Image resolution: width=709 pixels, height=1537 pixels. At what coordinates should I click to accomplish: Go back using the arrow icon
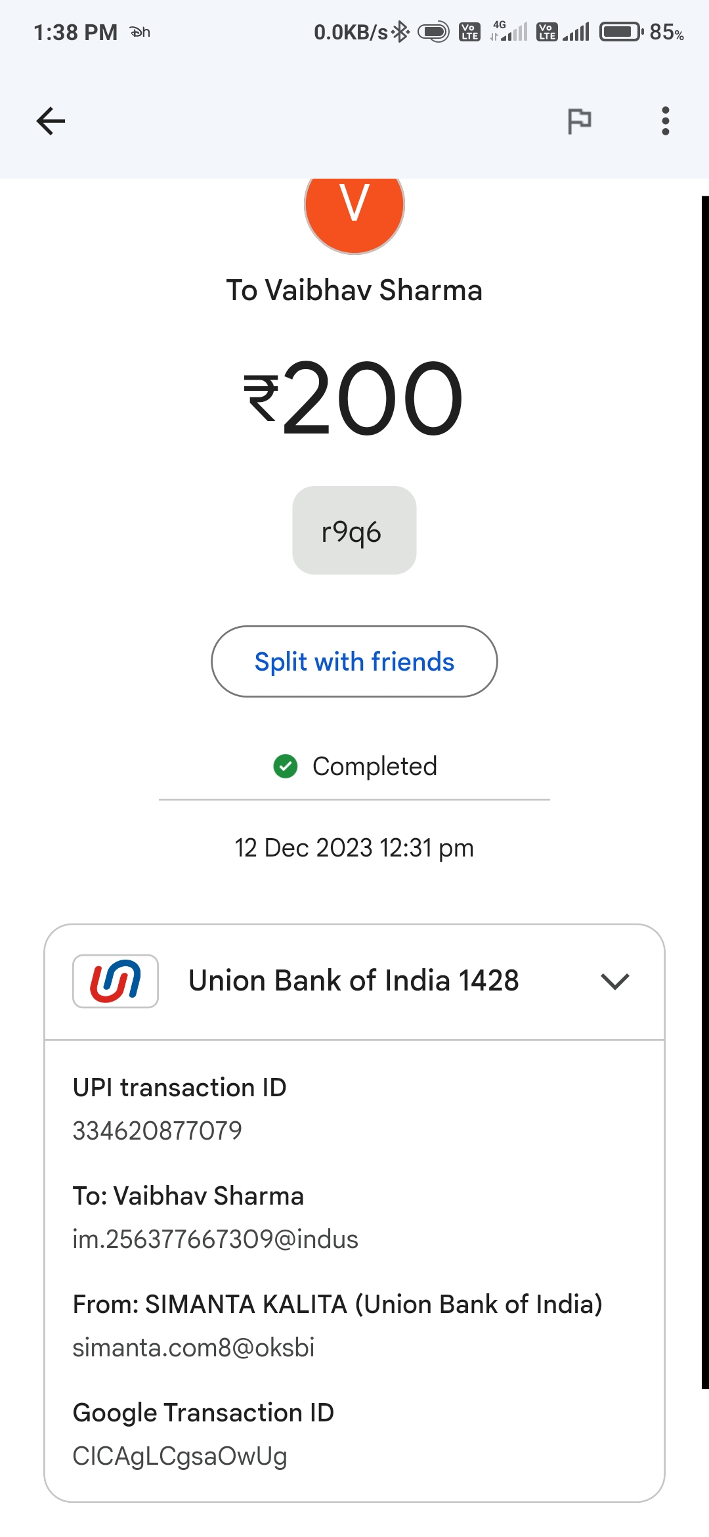pos(51,122)
